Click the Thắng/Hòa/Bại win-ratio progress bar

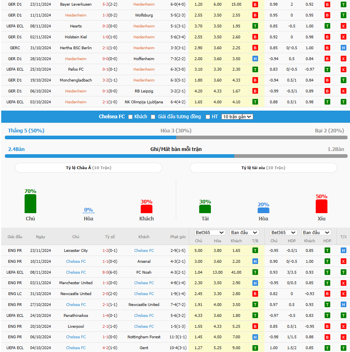[x=176, y=138]
